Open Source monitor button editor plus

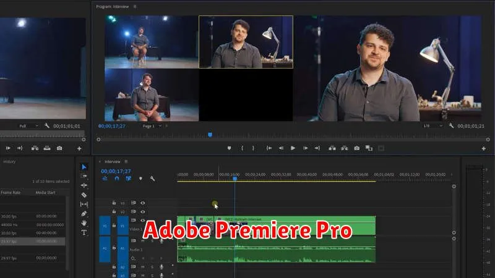pyautogui.click(x=79, y=148)
